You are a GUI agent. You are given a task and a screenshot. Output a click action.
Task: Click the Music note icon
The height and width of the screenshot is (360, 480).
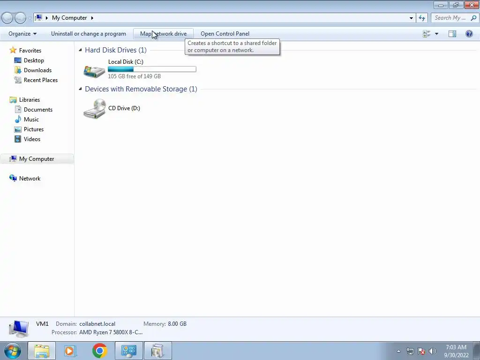[18, 119]
